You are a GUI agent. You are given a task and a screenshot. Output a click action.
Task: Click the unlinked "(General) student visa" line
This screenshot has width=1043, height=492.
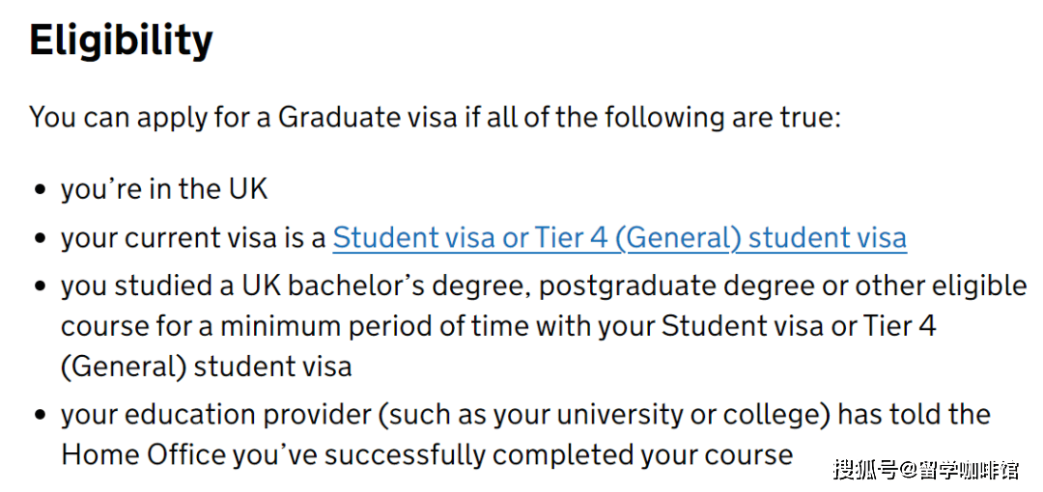coord(207,368)
